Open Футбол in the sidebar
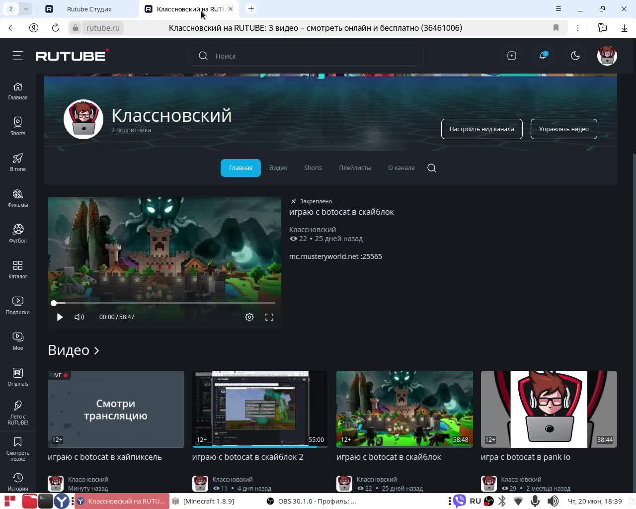Image resolution: width=636 pixels, height=509 pixels. coord(18,234)
